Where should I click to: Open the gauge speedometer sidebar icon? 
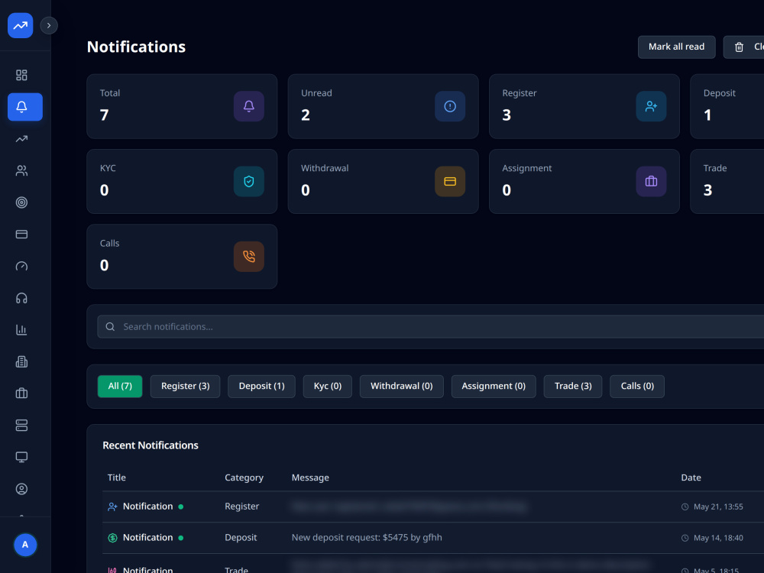21,266
